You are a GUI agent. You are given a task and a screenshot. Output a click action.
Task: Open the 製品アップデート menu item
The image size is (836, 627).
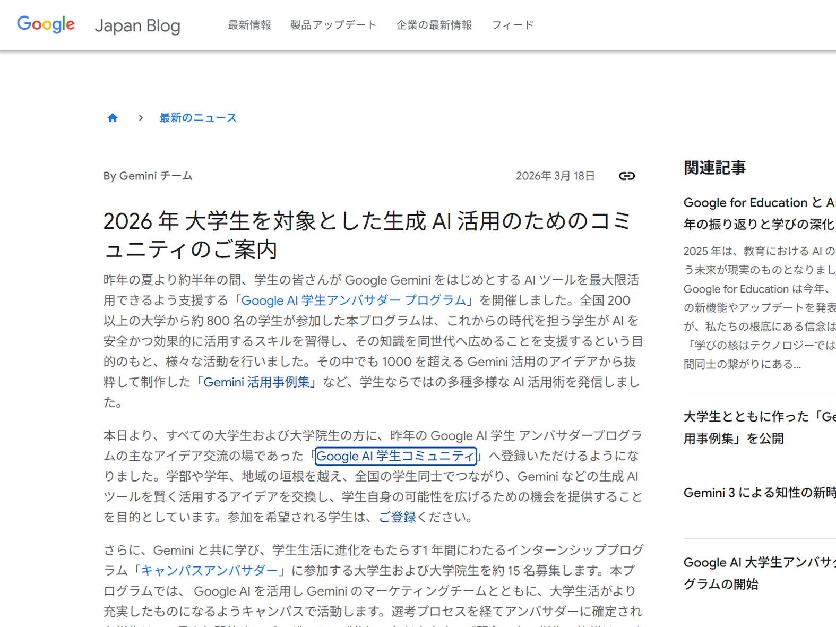pyautogui.click(x=333, y=25)
